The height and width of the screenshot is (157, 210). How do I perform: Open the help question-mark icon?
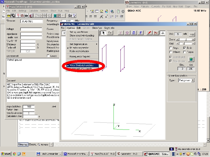pyautogui.click(x=73, y=16)
